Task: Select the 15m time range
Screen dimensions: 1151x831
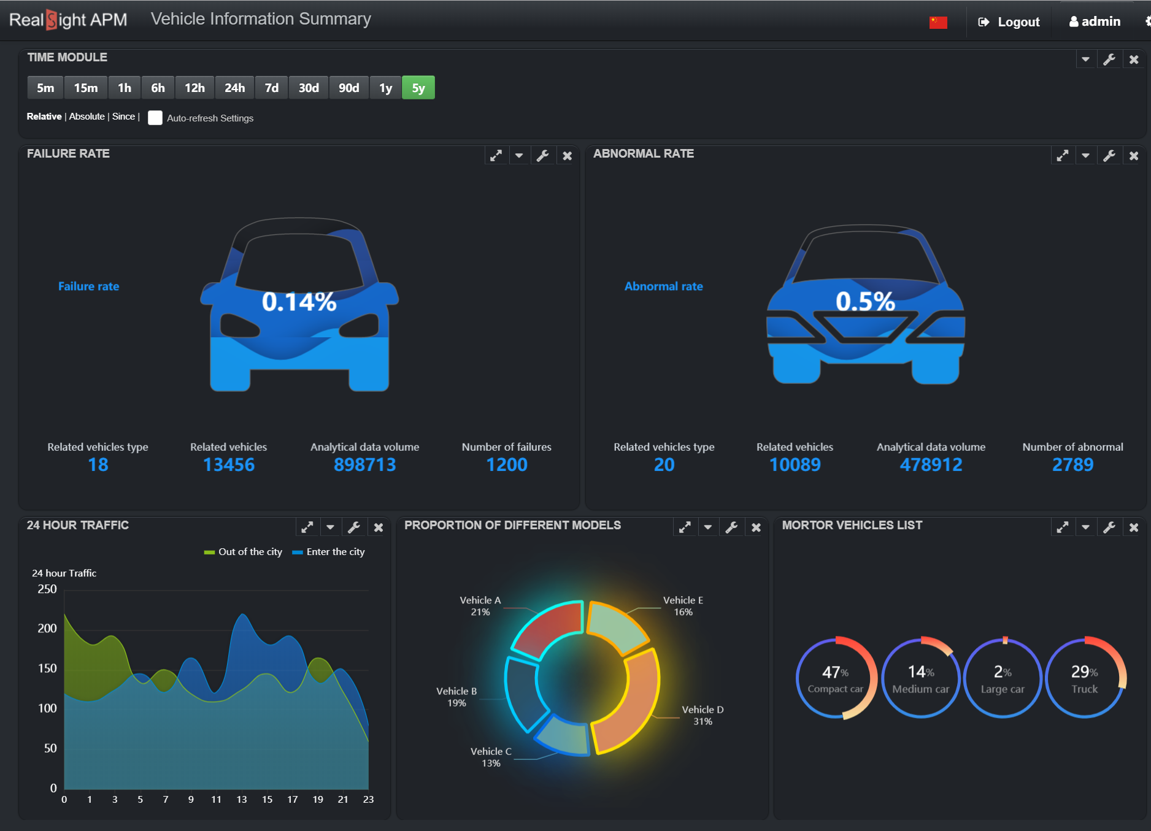Action: pos(86,88)
